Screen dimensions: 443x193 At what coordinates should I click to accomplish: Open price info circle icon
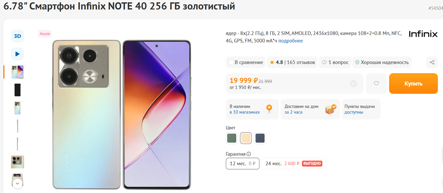353,84
